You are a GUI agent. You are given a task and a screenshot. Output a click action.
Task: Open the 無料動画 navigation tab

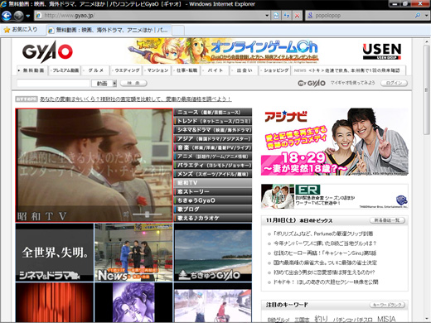click(x=32, y=70)
